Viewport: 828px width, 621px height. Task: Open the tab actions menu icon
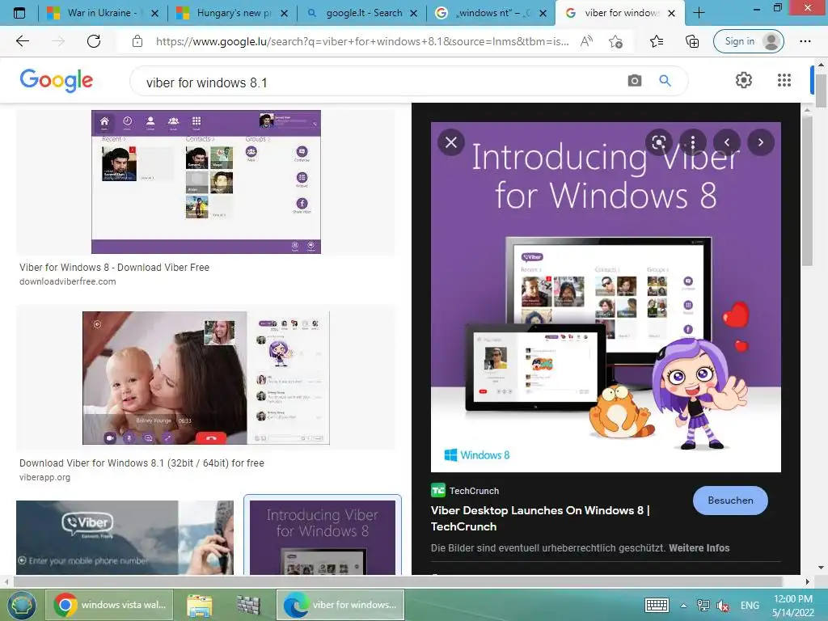[19, 13]
